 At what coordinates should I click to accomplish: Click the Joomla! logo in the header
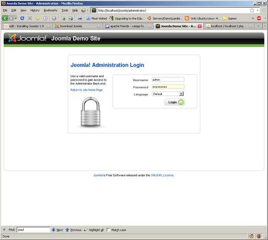(27, 38)
